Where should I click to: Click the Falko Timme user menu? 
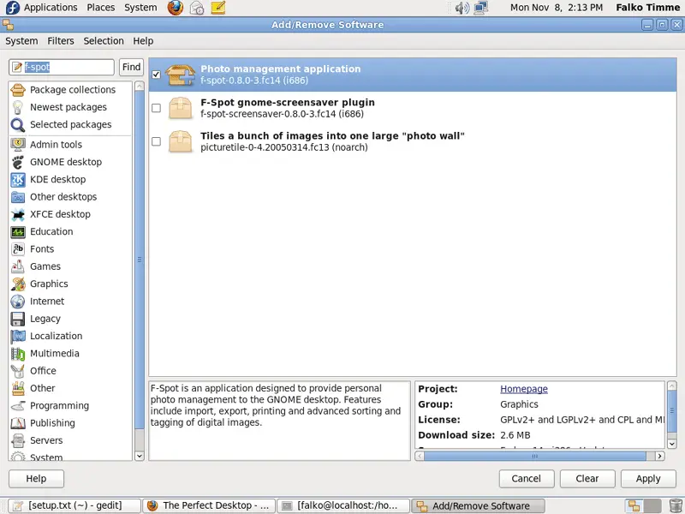pos(648,8)
